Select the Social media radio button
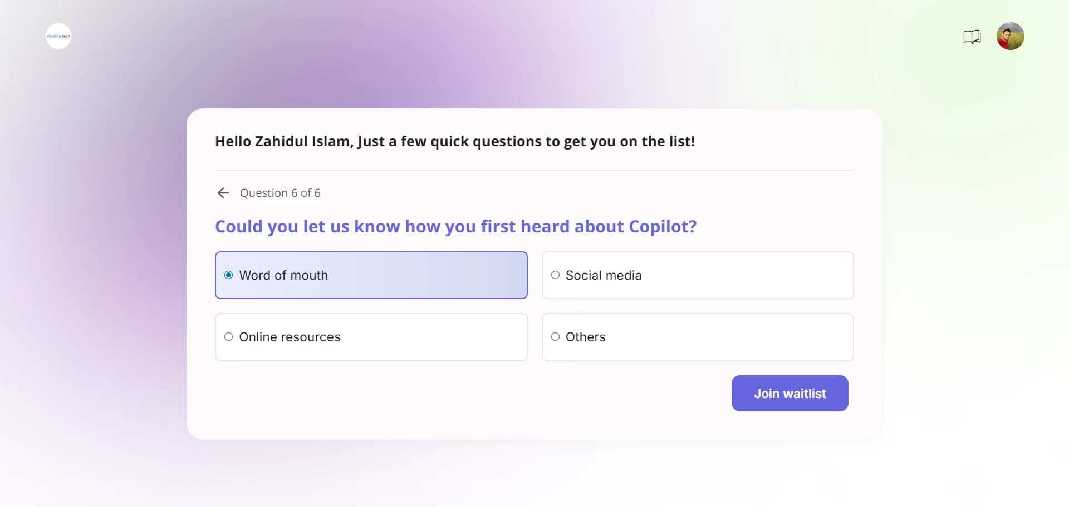Image resolution: width=1069 pixels, height=507 pixels. (x=555, y=275)
